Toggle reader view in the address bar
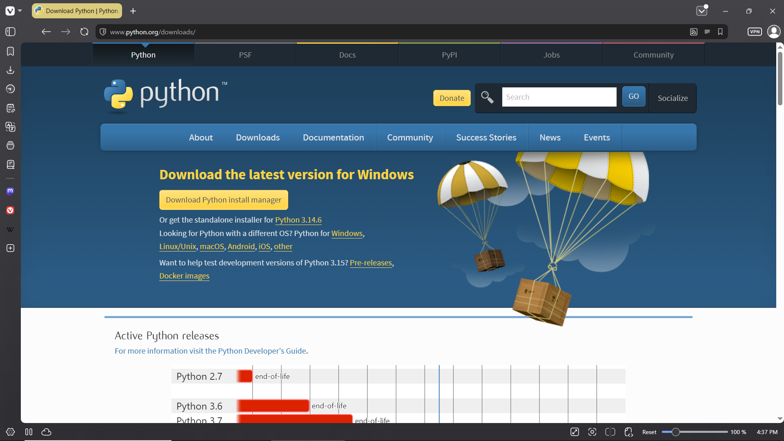The width and height of the screenshot is (784, 441). [707, 32]
